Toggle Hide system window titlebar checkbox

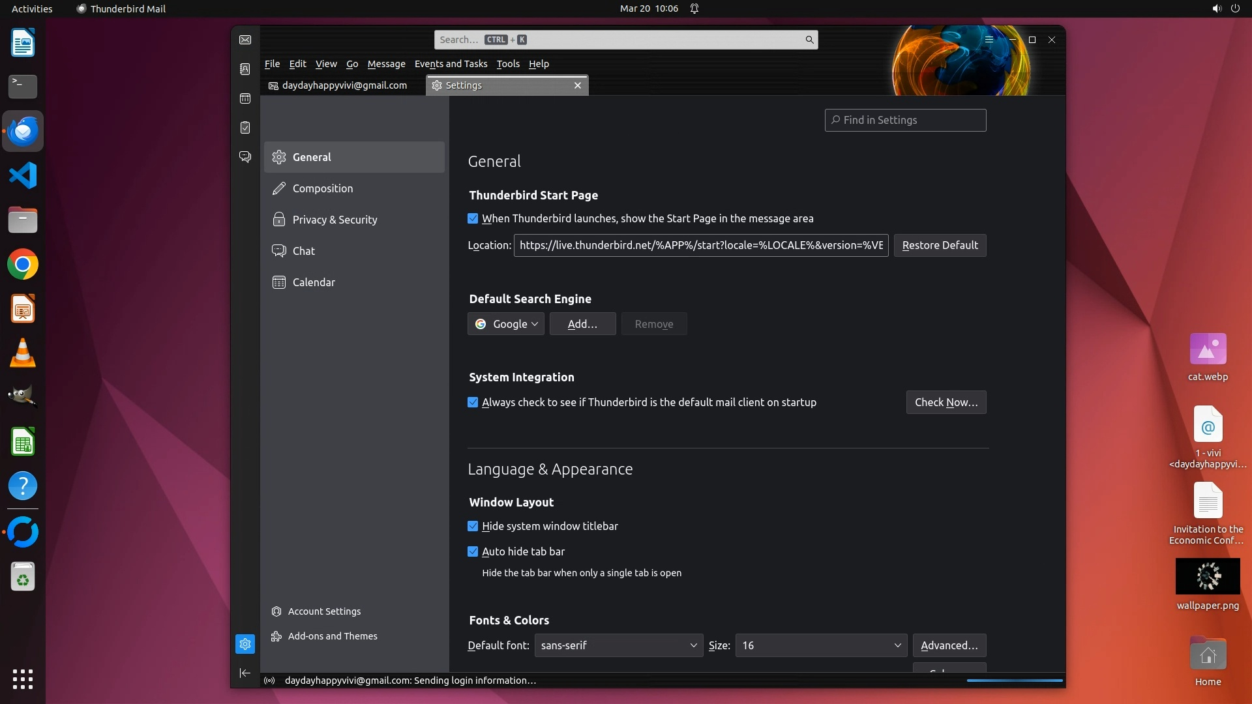click(x=473, y=526)
